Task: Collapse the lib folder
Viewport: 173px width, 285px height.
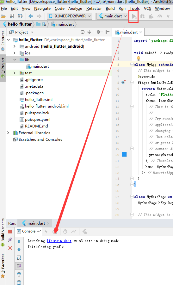Action: (15, 59)
